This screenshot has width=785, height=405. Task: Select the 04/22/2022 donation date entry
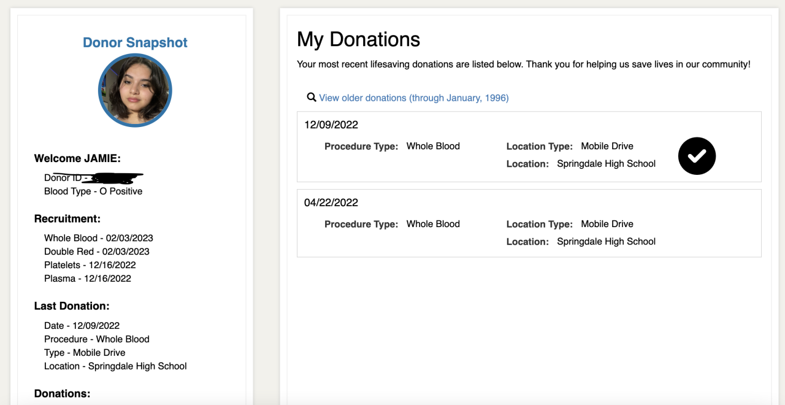click(331, 202)
